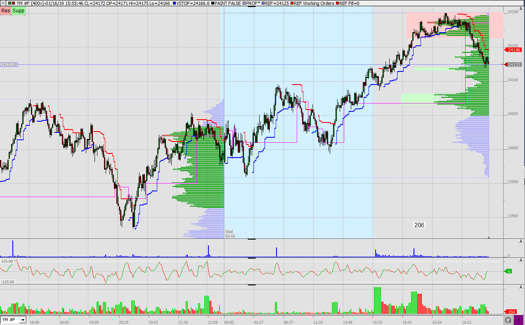
Task: Select the Res tab
Action: click(x=5, y=11)
